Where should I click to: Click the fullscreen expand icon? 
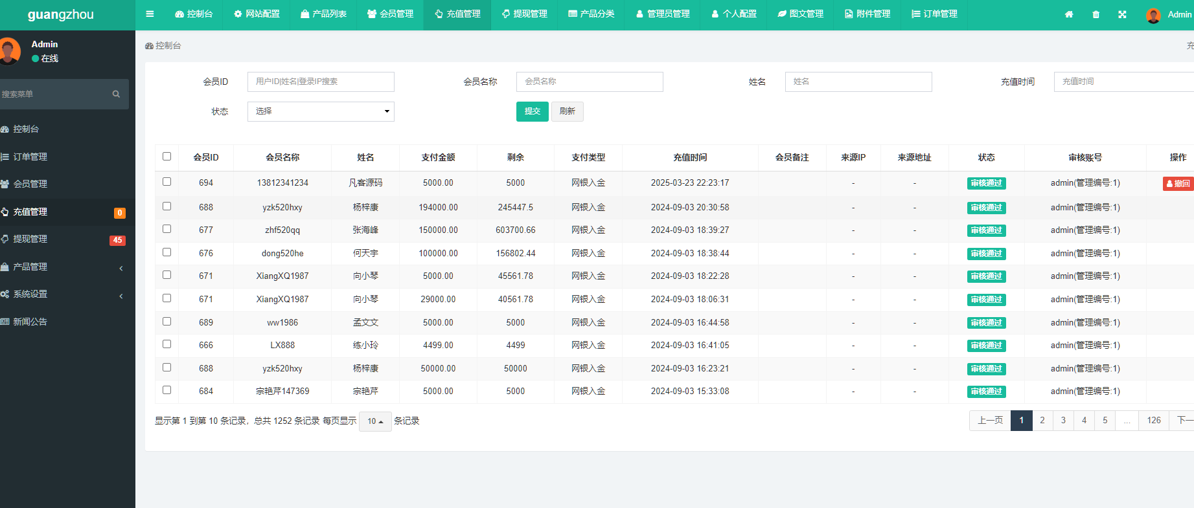[1122, 14]
